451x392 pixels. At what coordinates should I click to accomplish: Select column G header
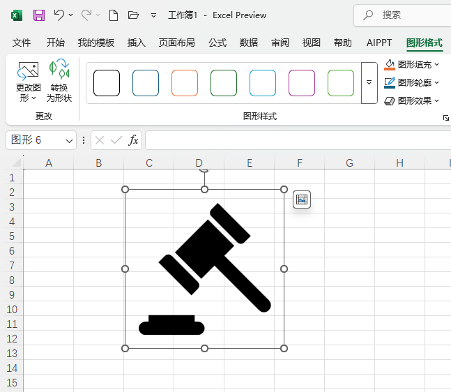click(x=349, y=163)
